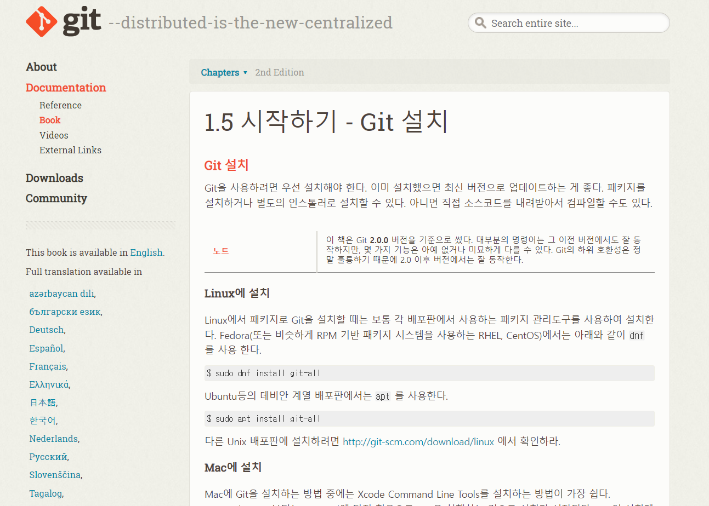Choose български език translation
The height and width of the screenshot is (506, 709).
(65, 312)
